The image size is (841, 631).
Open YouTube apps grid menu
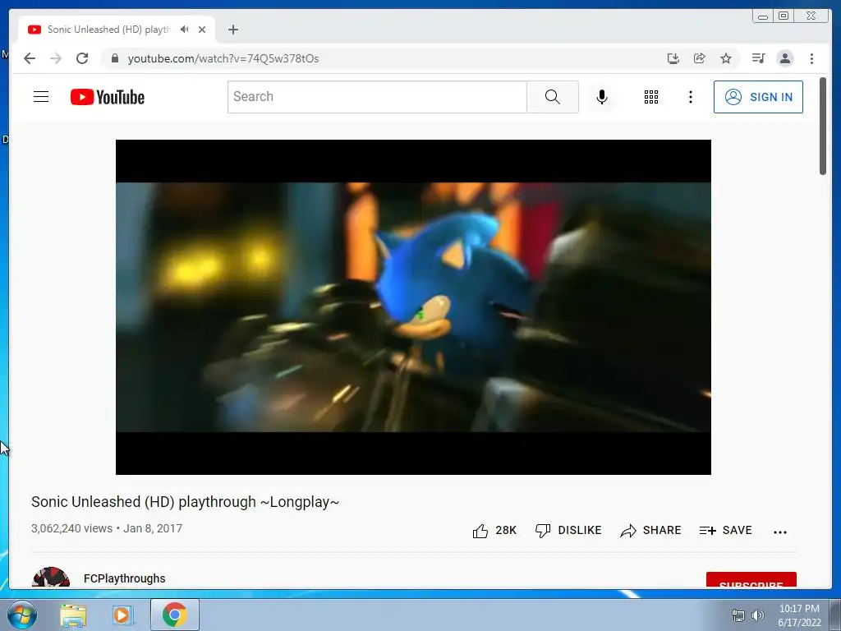tap(651, 97)
